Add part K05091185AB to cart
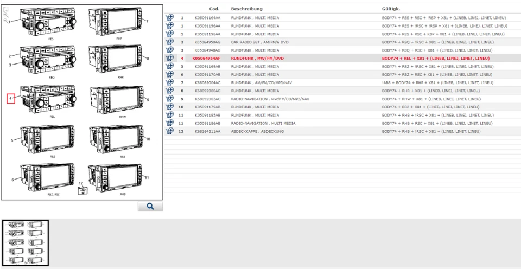 169,115
